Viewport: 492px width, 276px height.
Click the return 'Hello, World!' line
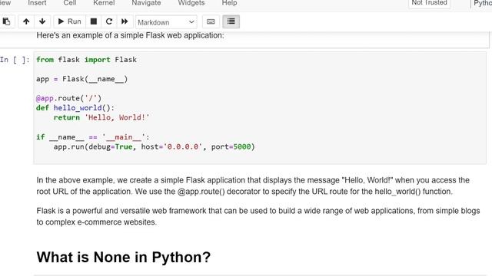tap(101, 117)
